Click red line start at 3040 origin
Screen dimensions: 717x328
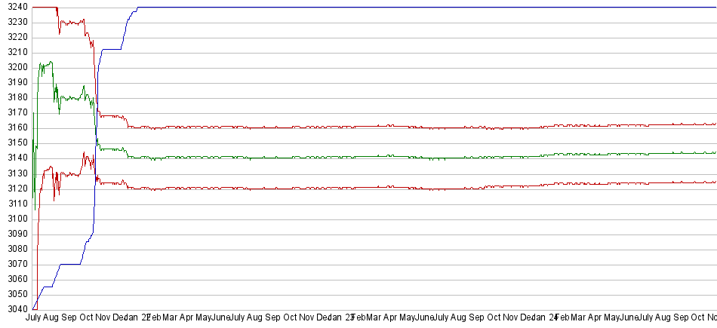34,308
